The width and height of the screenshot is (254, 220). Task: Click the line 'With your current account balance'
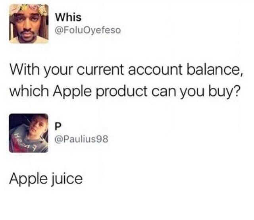(126, 70)
